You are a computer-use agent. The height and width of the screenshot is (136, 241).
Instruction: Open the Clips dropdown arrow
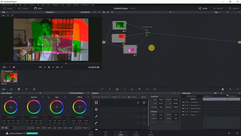point(43,8)
